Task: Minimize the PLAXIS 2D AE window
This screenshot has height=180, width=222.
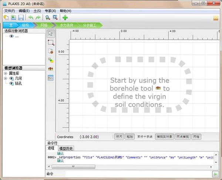Action: pyautogui.click(x=196, y=3)
